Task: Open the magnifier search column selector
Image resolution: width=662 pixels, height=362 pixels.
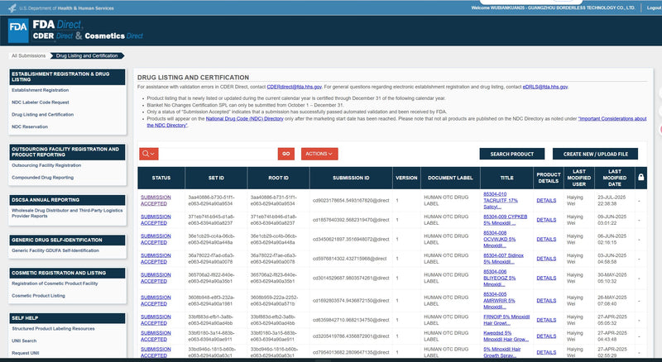Action: pyautogui.click(x=149, y=154)
